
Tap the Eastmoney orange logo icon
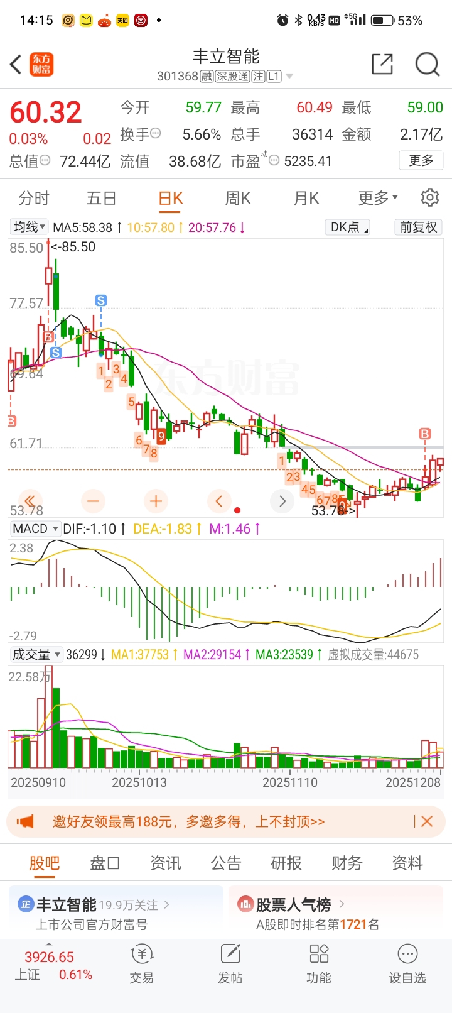(41, 64)
